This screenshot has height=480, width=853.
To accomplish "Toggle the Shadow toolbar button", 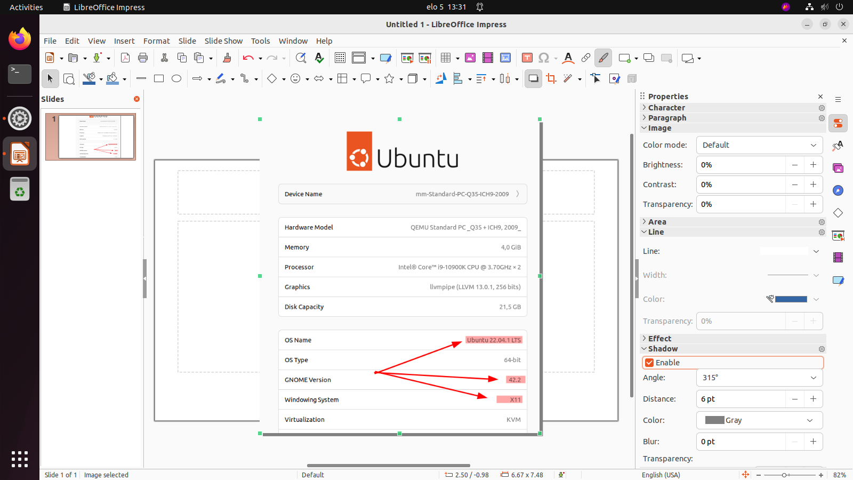I will 533,79.
